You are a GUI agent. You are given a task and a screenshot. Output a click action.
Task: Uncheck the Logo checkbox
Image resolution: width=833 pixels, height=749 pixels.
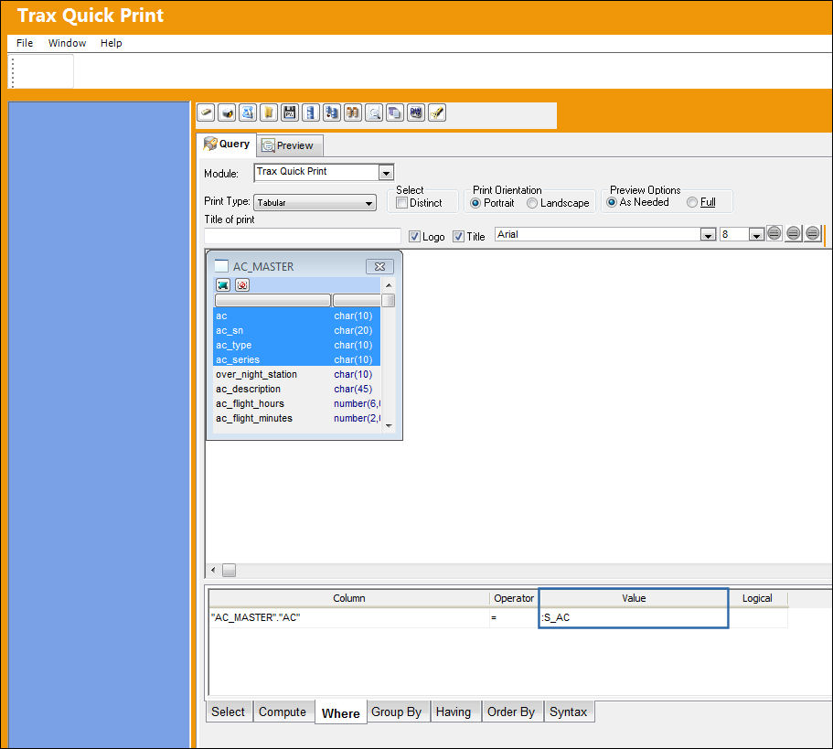tap(414, 236)
